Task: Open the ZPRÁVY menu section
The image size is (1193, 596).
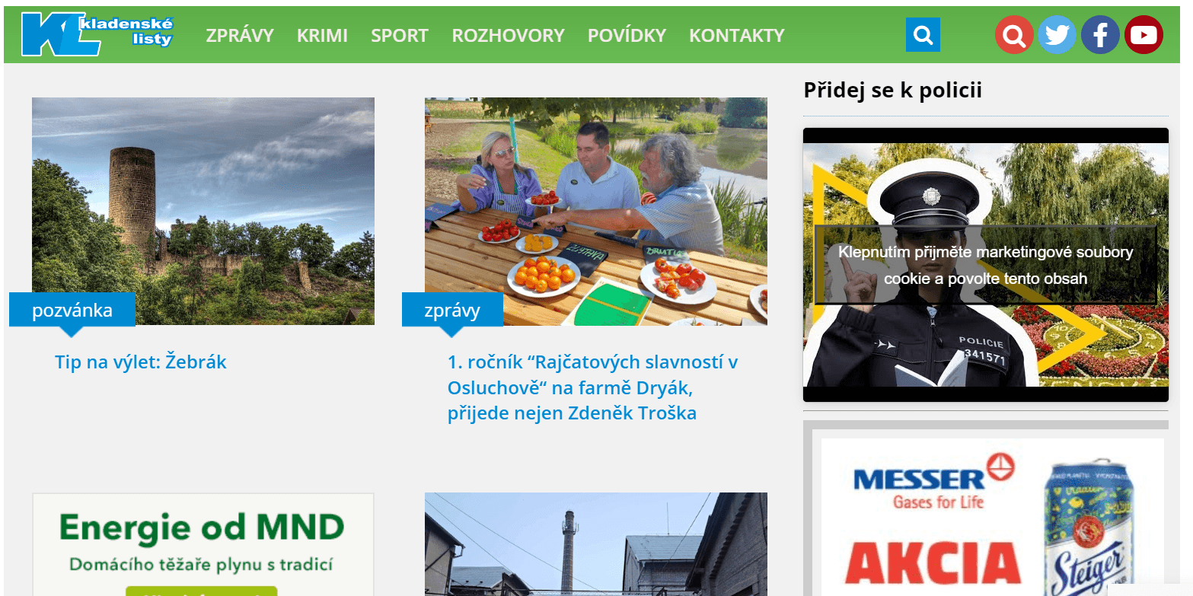Action: point(240,35)
